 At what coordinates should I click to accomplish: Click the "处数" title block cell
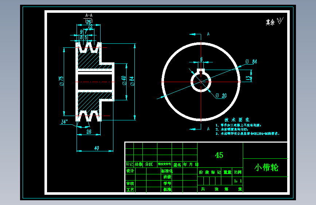(x=139, y=164)
